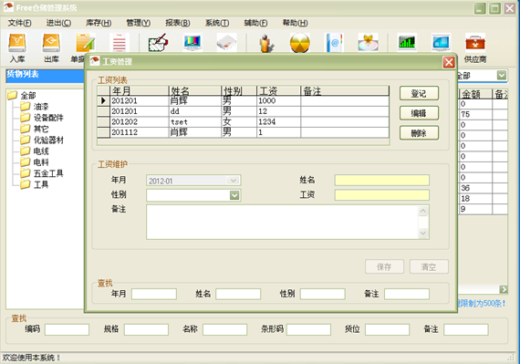520x364 pixels.
Task: Click the color-bars monitor toolbar icon
Action: coord(192,43)
